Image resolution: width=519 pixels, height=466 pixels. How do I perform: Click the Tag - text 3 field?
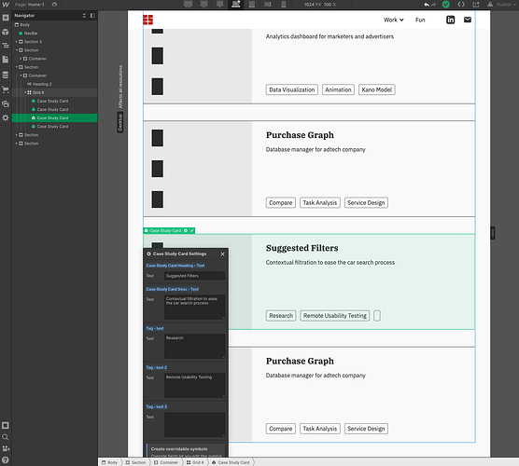(x=194, y=424)
